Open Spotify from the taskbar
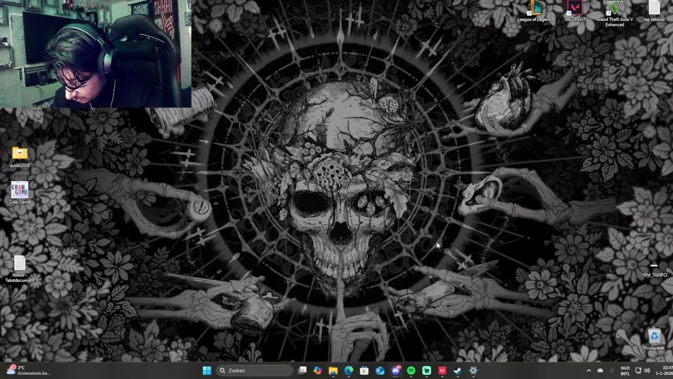 pos(411,371)
